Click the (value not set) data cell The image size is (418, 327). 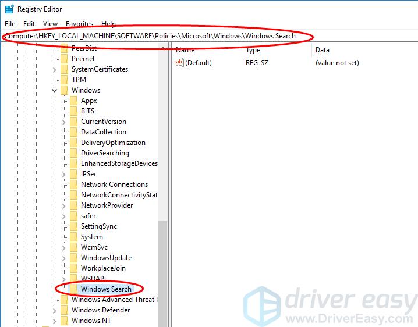tap(337, 63)
